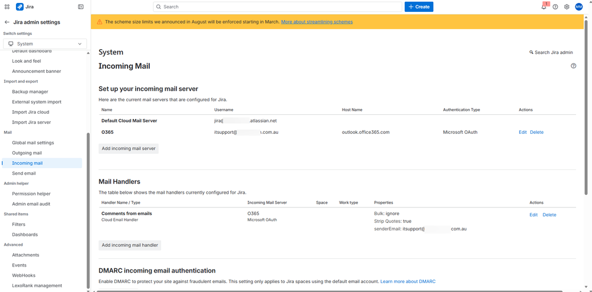This screenshot has width=592, height=292.
Task: Click Search Jira admin
Action: [551, 53]
